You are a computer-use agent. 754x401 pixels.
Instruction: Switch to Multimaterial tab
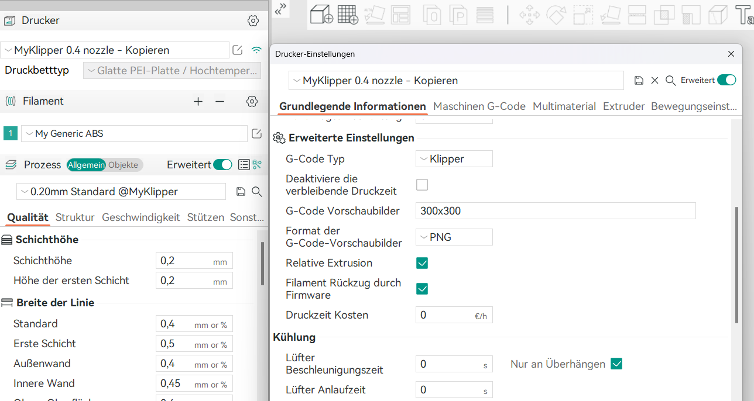pyautogui.click(x=564, y=106)
